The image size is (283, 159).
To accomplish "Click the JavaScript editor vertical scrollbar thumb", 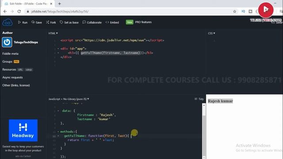I will pos(204,135).
